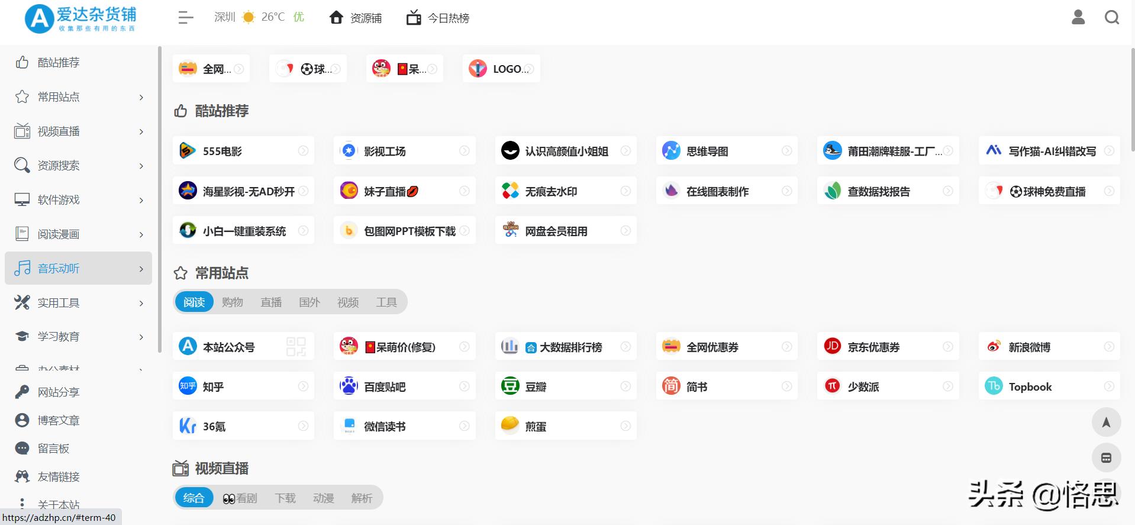Toggle the sidebar hamburger menu icon

pos(185,18)
